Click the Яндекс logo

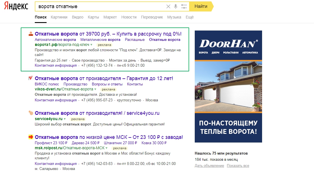click(x=15, y=6)
